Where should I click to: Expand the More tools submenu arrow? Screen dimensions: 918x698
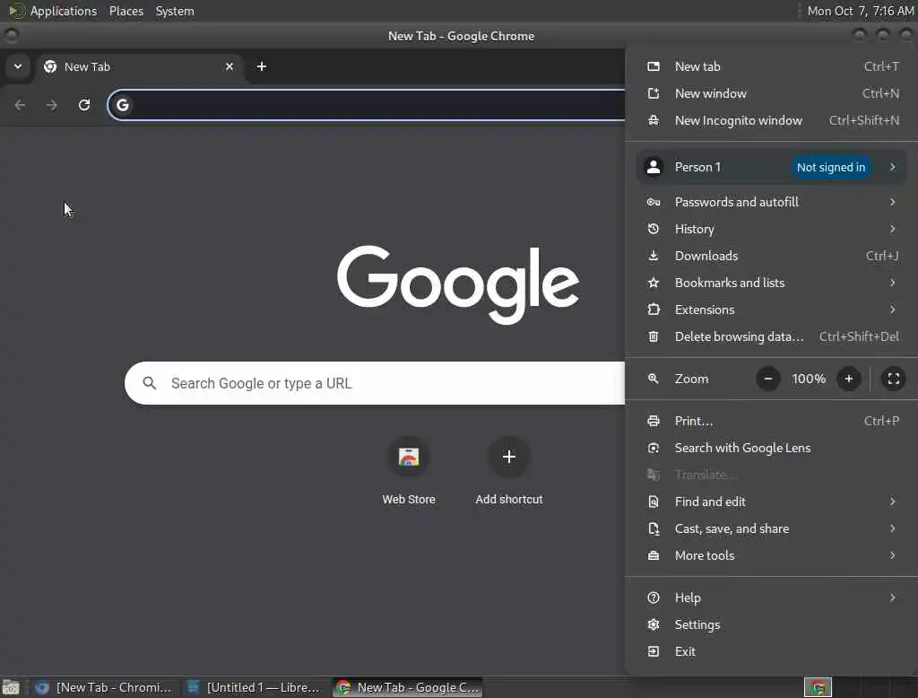coord(892,555)
